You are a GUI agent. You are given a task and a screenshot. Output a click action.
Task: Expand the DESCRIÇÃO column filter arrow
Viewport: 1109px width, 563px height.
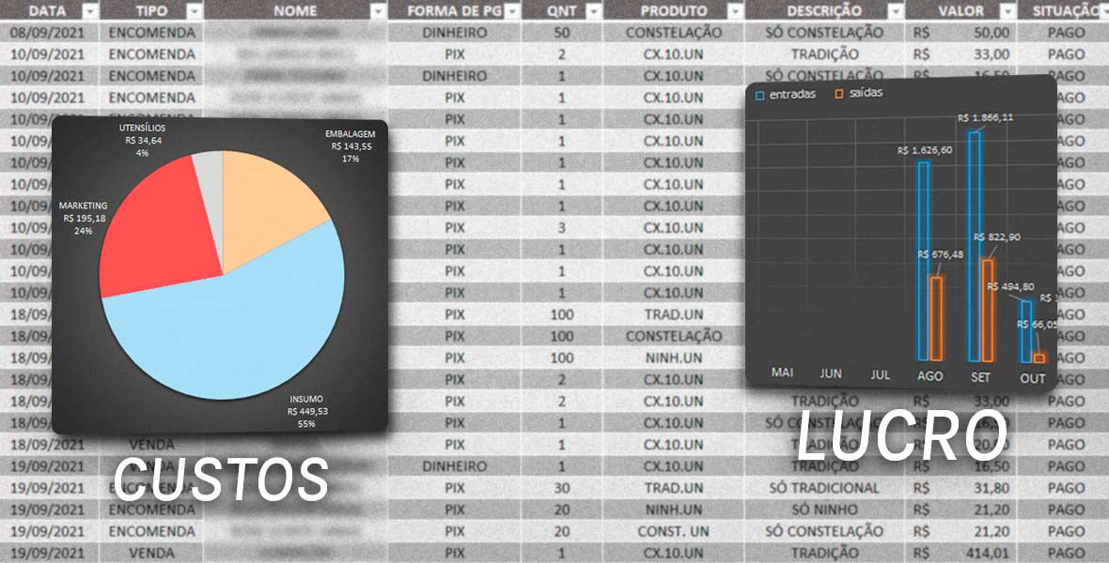click(x=897, y=11)
